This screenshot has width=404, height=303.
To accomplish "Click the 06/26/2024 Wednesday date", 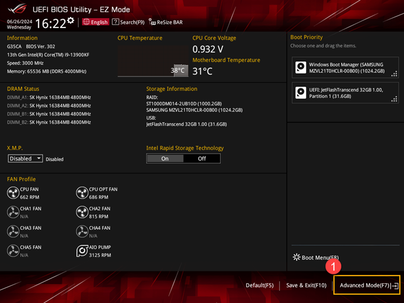I will [x=19, y=24].
